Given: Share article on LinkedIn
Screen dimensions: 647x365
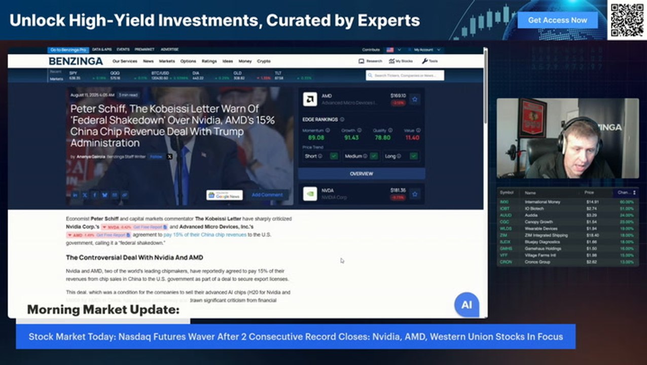Looking at the screenshot, I should pos(75,195).
